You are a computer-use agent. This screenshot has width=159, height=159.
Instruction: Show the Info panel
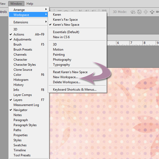click(28, 90)
